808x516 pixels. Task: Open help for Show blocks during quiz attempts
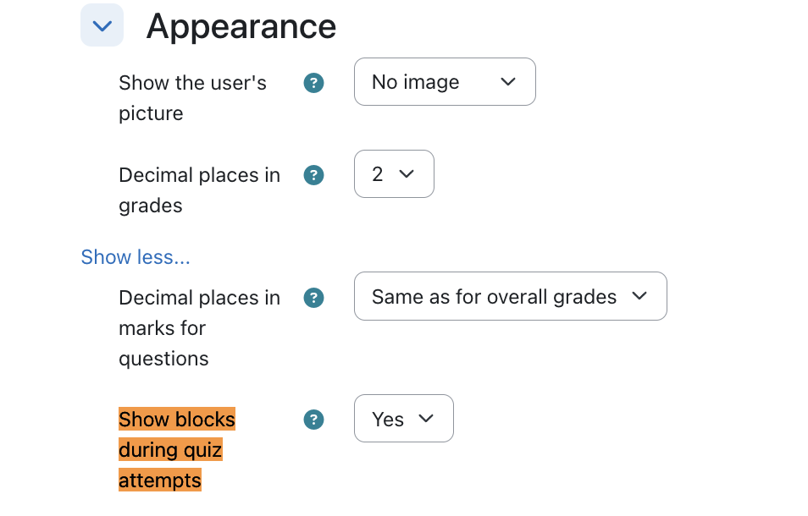point(313,420)
